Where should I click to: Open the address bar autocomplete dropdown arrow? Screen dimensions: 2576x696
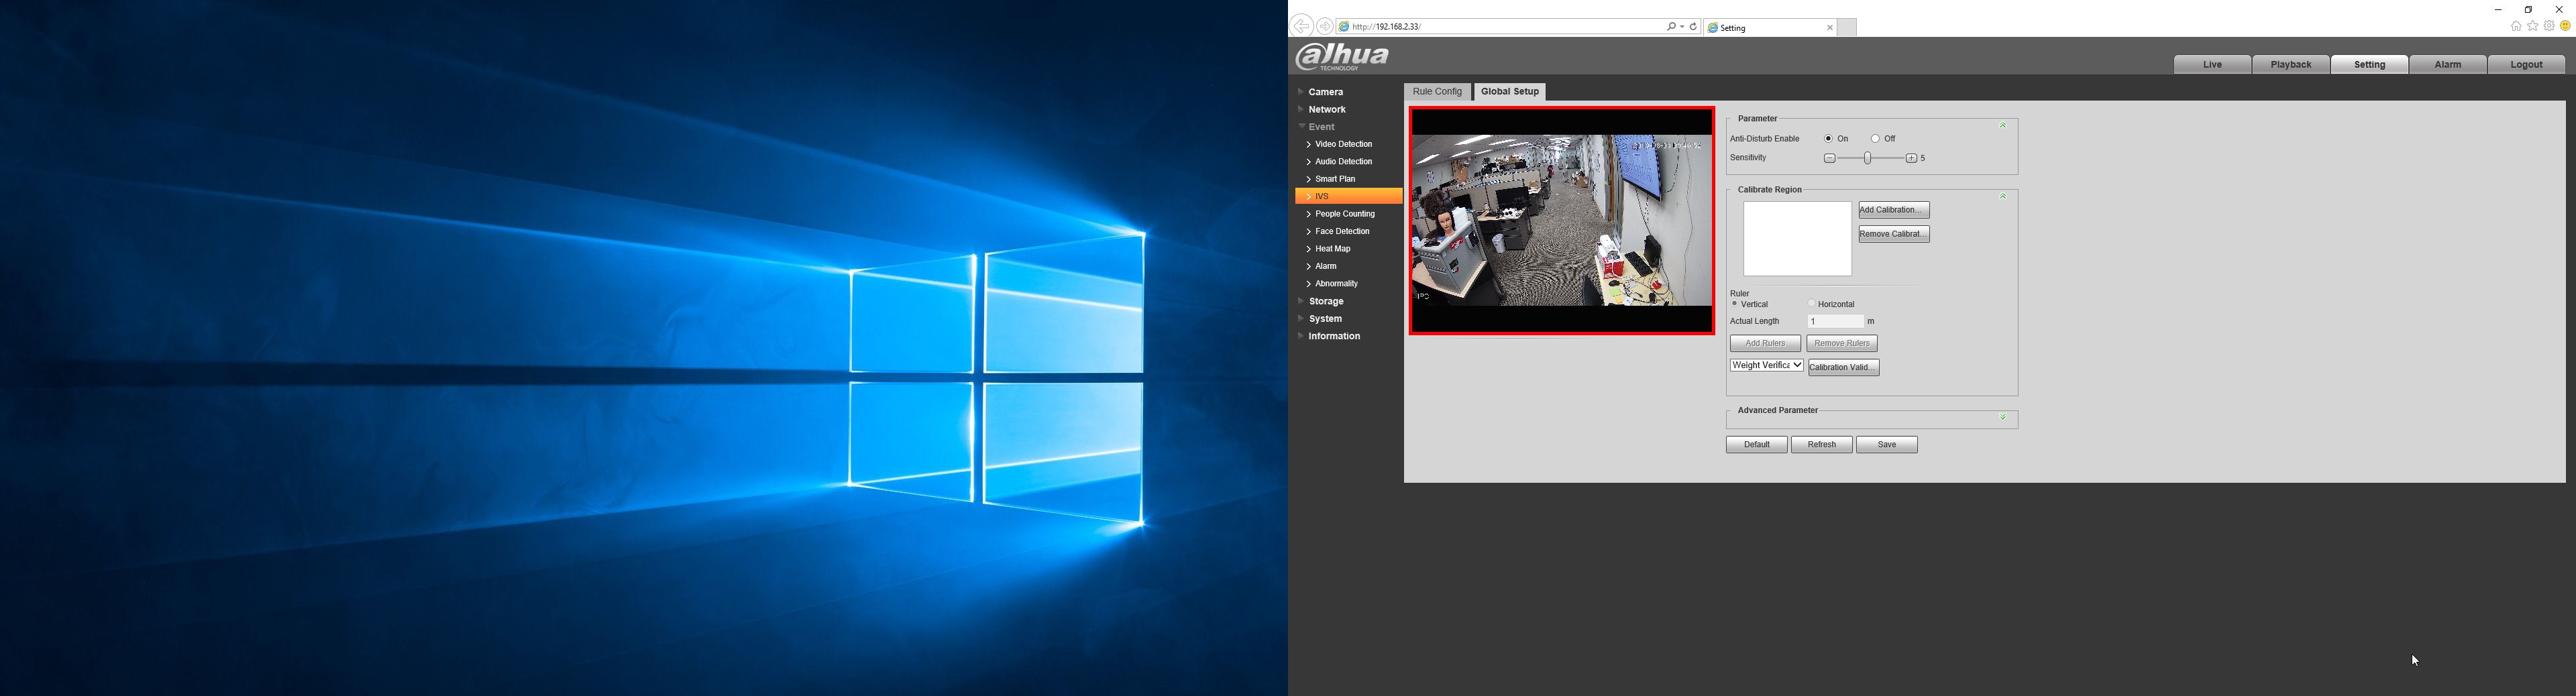tap(1682, 27)
